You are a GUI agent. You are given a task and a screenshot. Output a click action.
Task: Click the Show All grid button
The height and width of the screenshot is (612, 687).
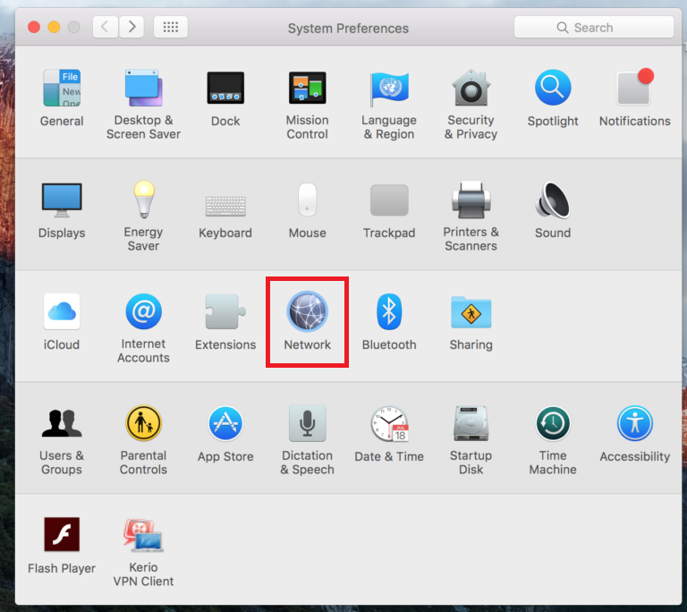coord(171,27)
